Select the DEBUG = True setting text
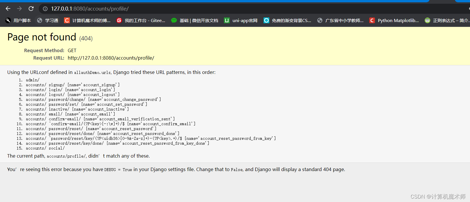The height and width of the screenshot is (202, 470). tap(118, 170)
